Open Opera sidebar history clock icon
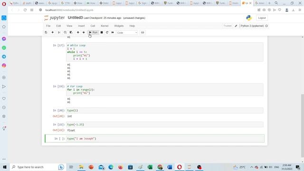This screenshot has width=304, height=171. pos(4,107)
